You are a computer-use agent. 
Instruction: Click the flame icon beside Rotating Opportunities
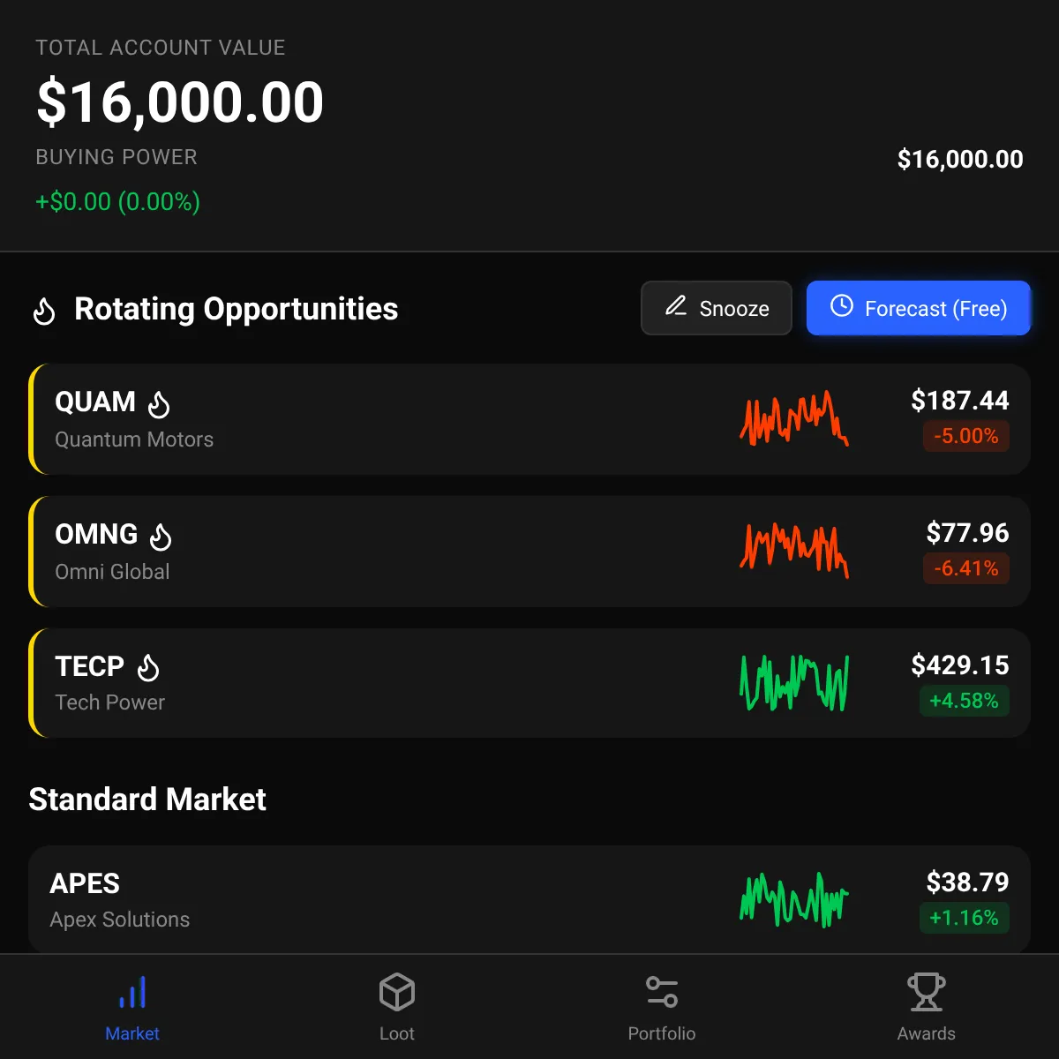44,311
